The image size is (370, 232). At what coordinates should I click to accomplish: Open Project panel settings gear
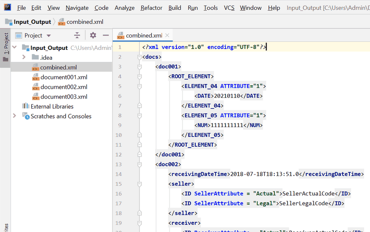click(93, 35)
